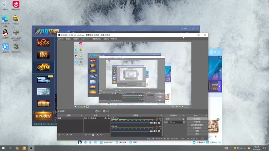The height and width of the screenshot is (151, 269).
Task: Open the 工具(T) menu in OBS
Action: point(106,39)
